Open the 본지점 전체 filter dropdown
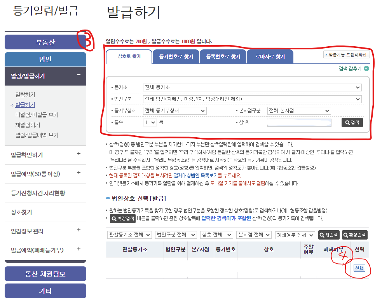The width and height of the screenshot is (375, 301). tap(254, 235)
